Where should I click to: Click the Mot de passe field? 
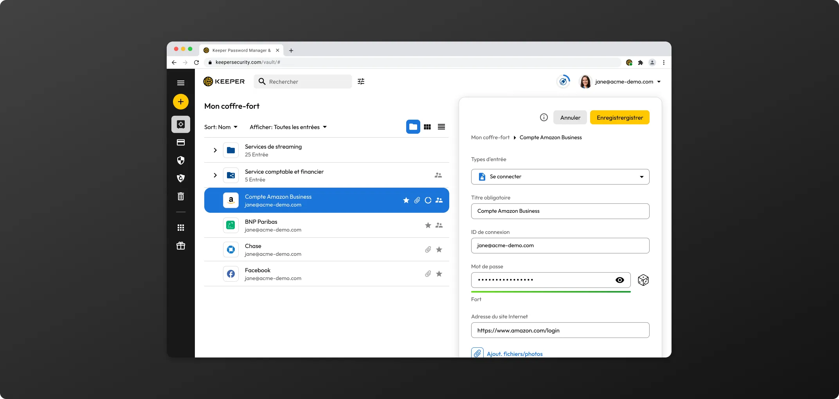pos(551,280)
